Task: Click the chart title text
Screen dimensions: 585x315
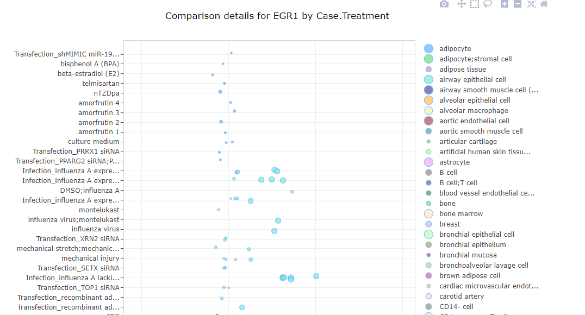Action: pos(277,16)
